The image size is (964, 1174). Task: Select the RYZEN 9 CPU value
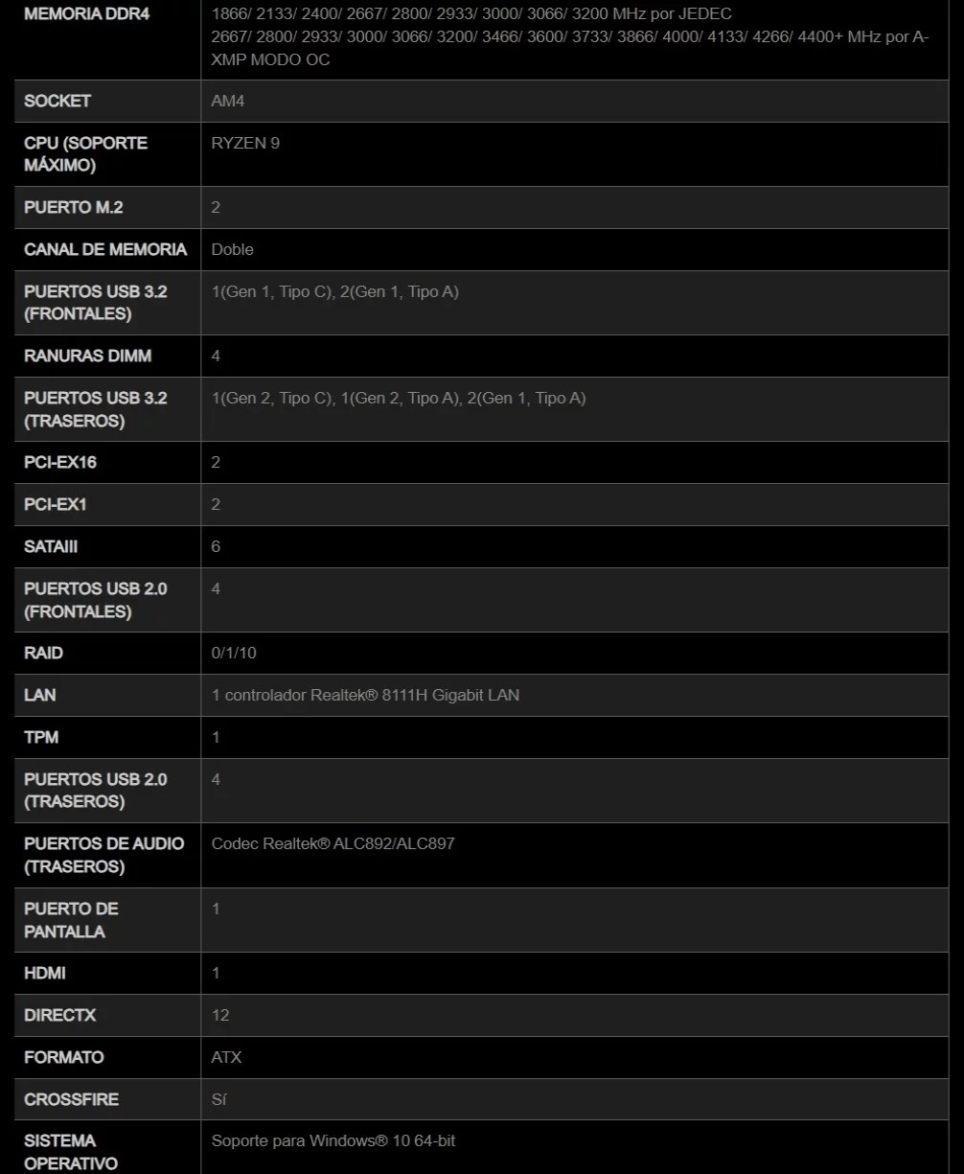click(245, 143)
